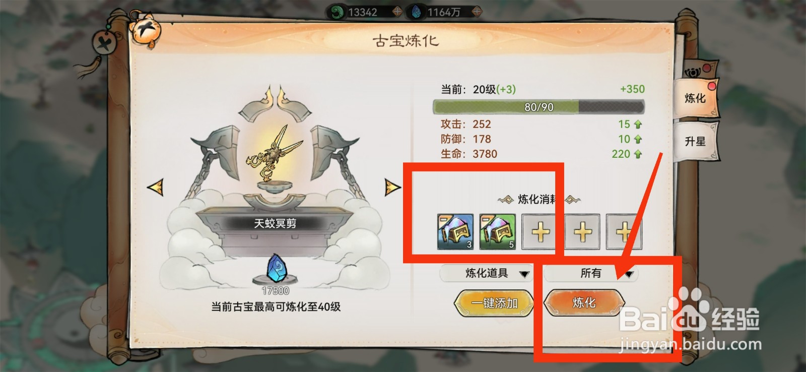Select the blue refining material with count 3
Screen dimensions: 806x372
click(x=455, y=232)
